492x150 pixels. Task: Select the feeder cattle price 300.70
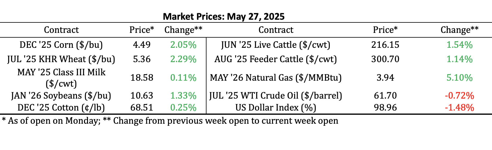(x=385, y=59)
